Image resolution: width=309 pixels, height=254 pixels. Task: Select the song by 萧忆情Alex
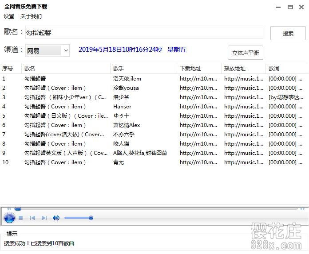click(154, 125)
